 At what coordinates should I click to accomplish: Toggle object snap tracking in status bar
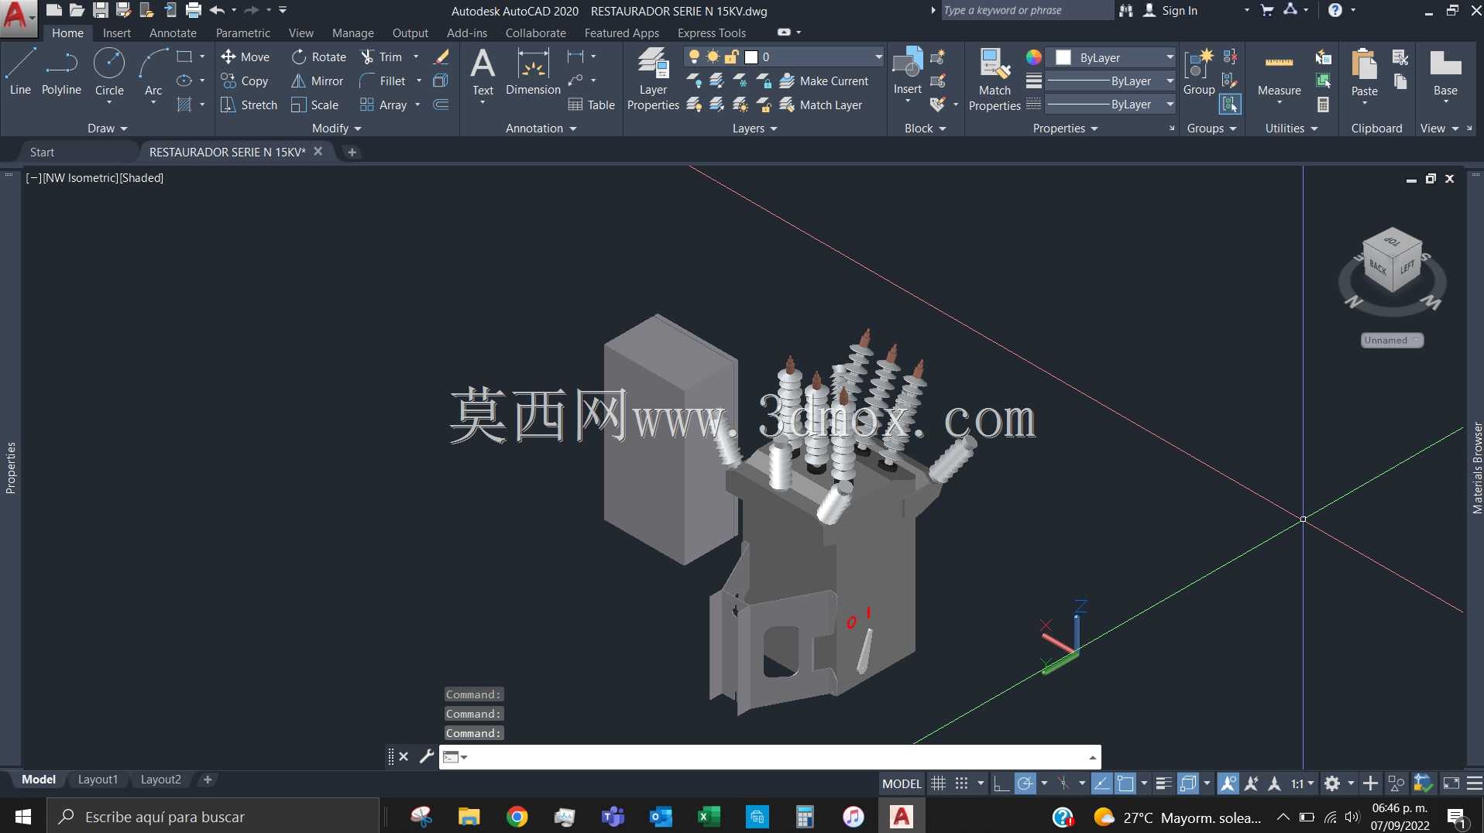coord(1101,783)
